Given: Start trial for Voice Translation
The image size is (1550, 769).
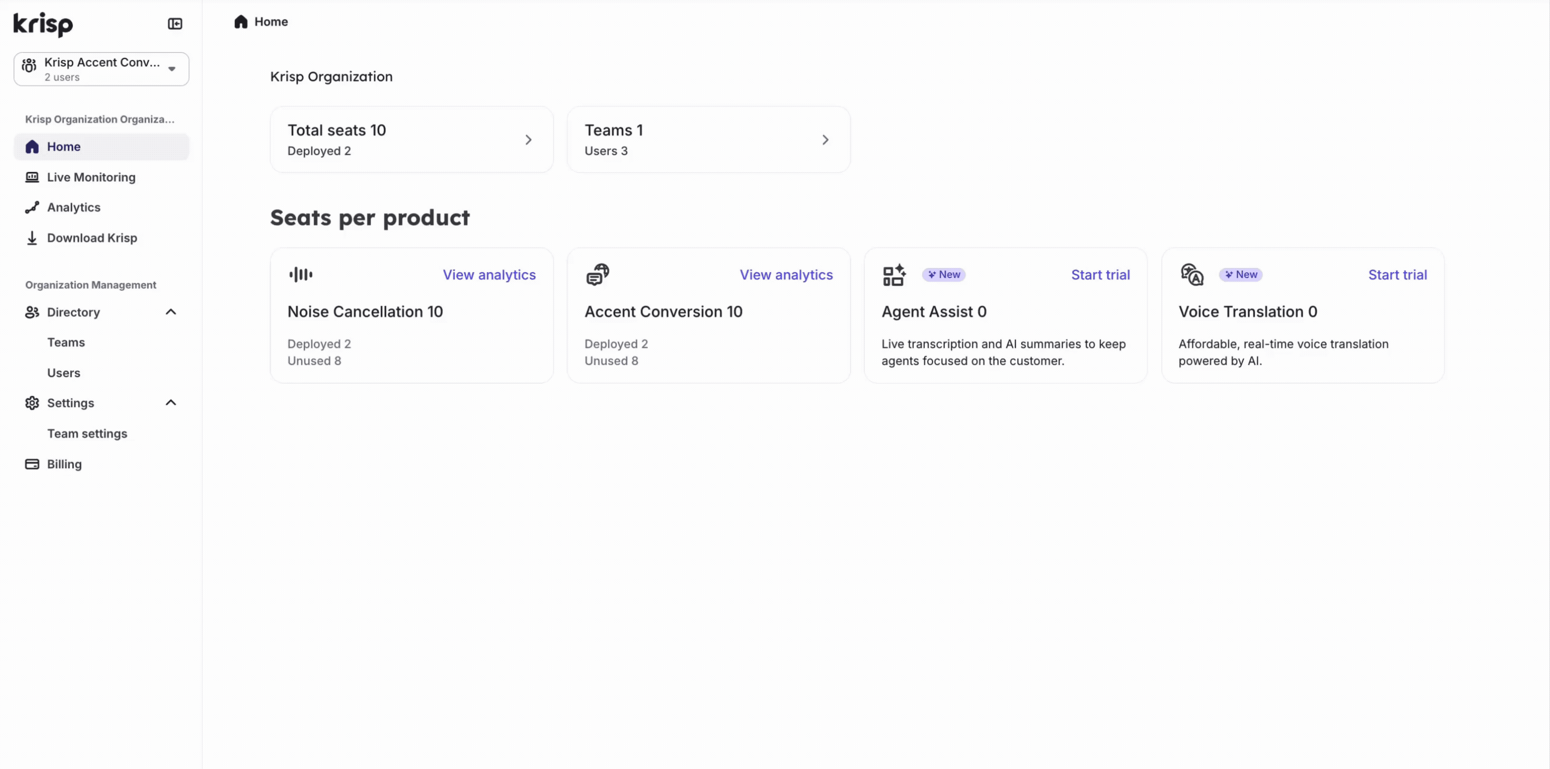Looking at the screenshot, I should [1397, 275].
